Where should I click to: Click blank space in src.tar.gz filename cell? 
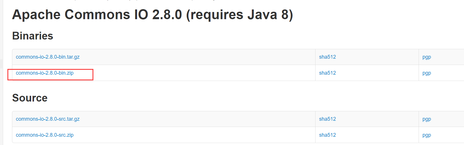pyautogui.click(x=197, y=119)
